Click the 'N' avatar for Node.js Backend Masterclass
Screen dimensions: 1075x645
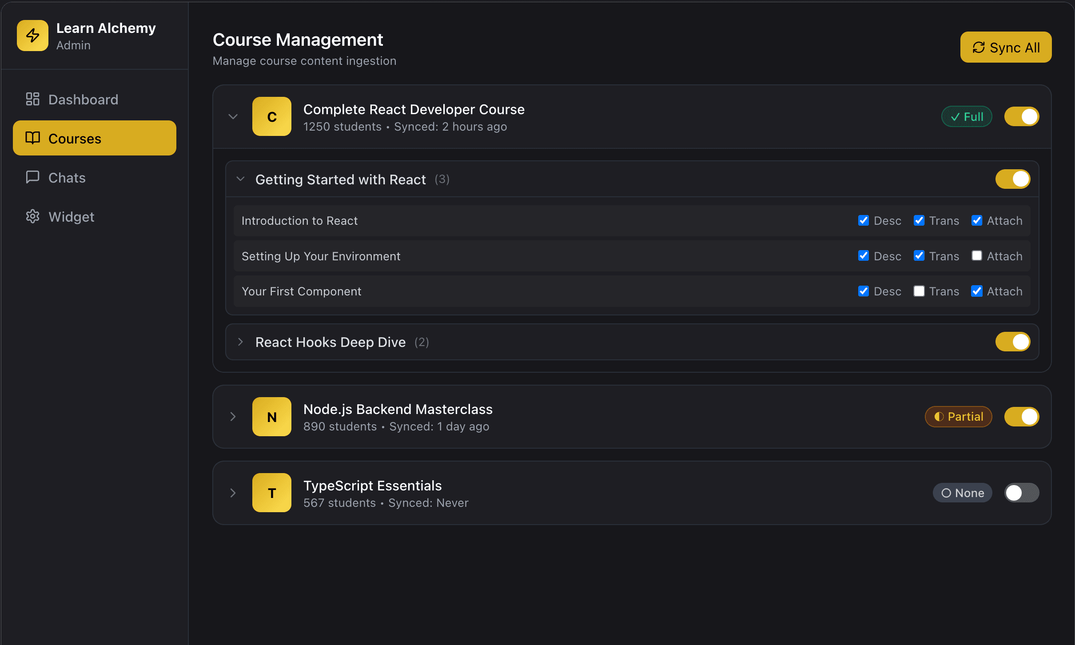[x=271, y=416]
